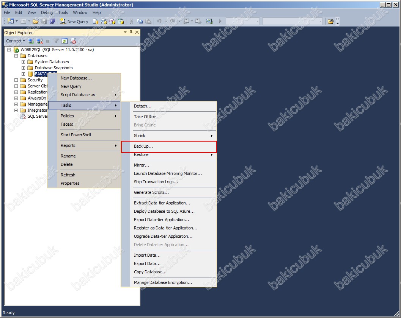Open the Tools menu
This screenshot has height=318, width=401.
(x=63, y=12)
